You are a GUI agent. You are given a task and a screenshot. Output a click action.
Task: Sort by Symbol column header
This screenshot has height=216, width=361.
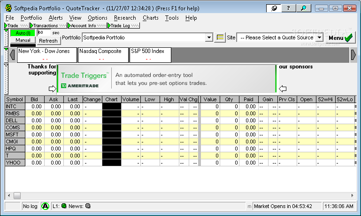(15, 99)
